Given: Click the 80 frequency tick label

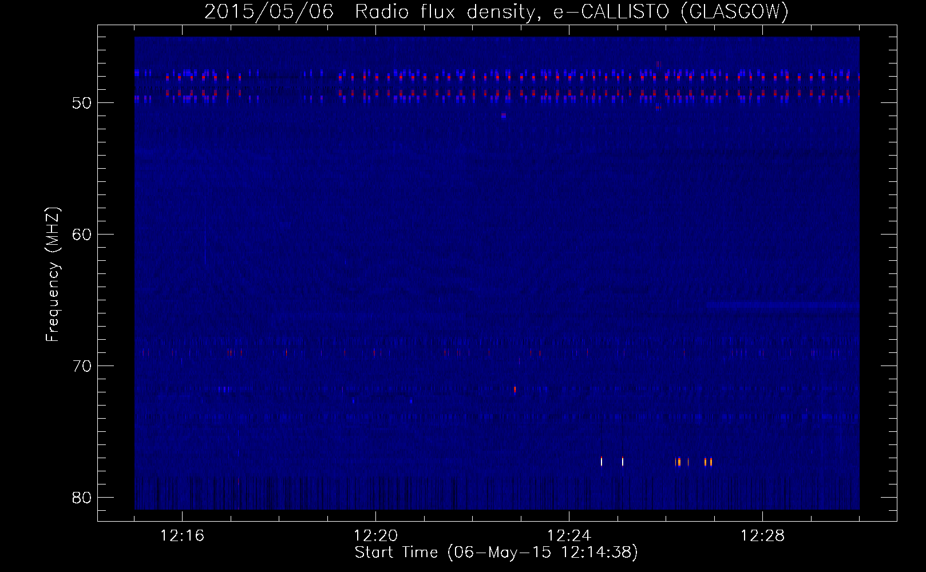Looking at the screenshot, I should click(82, 498).
